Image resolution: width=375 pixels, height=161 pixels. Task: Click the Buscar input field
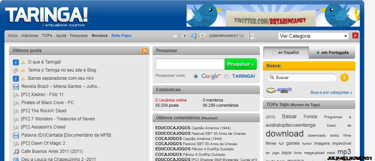pos(302,78)
